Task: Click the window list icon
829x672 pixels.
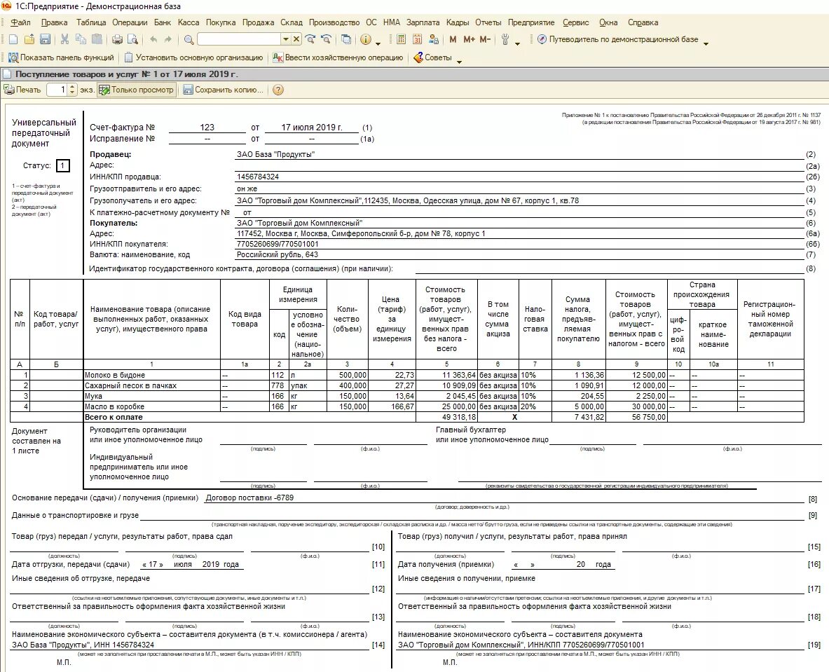Action: (x=346, y=39)
